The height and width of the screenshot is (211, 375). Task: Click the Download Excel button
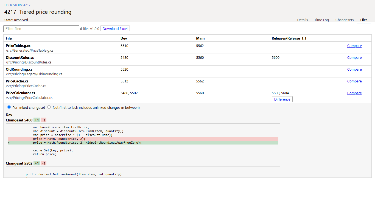[115, 29]
